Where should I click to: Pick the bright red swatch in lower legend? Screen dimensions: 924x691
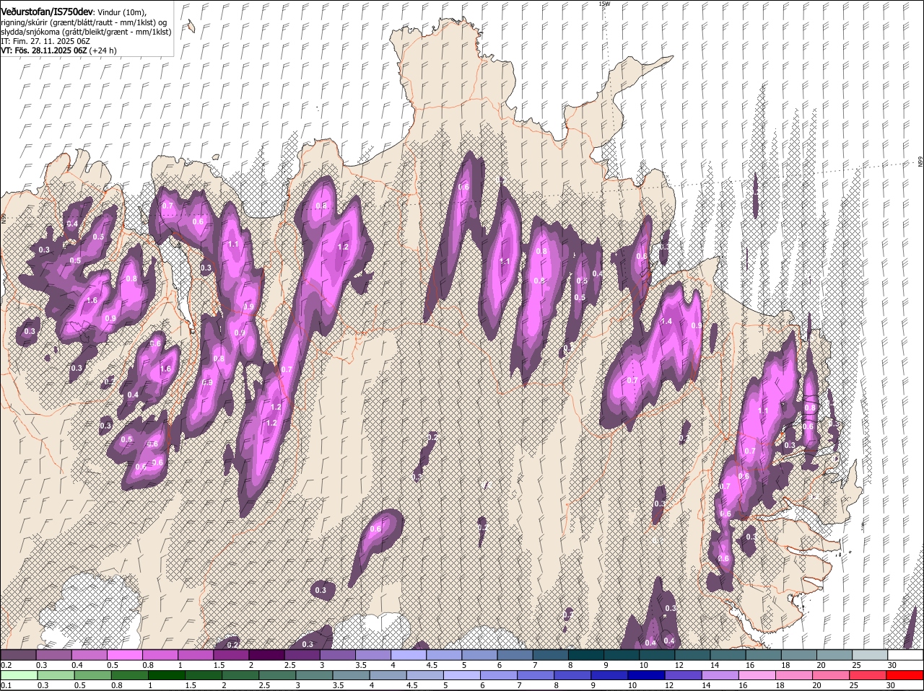(906, 675)
